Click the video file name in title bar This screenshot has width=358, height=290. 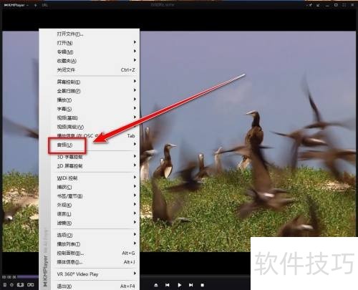click(163, 4)
